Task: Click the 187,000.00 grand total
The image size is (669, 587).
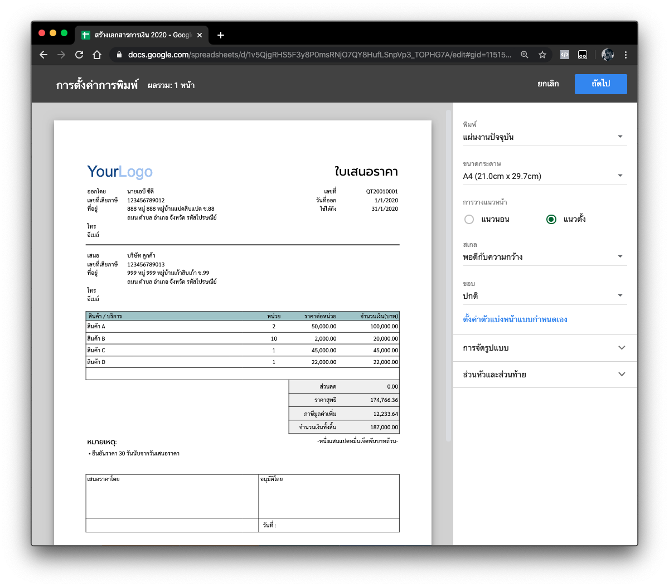Action: click(x=384, y=427)
